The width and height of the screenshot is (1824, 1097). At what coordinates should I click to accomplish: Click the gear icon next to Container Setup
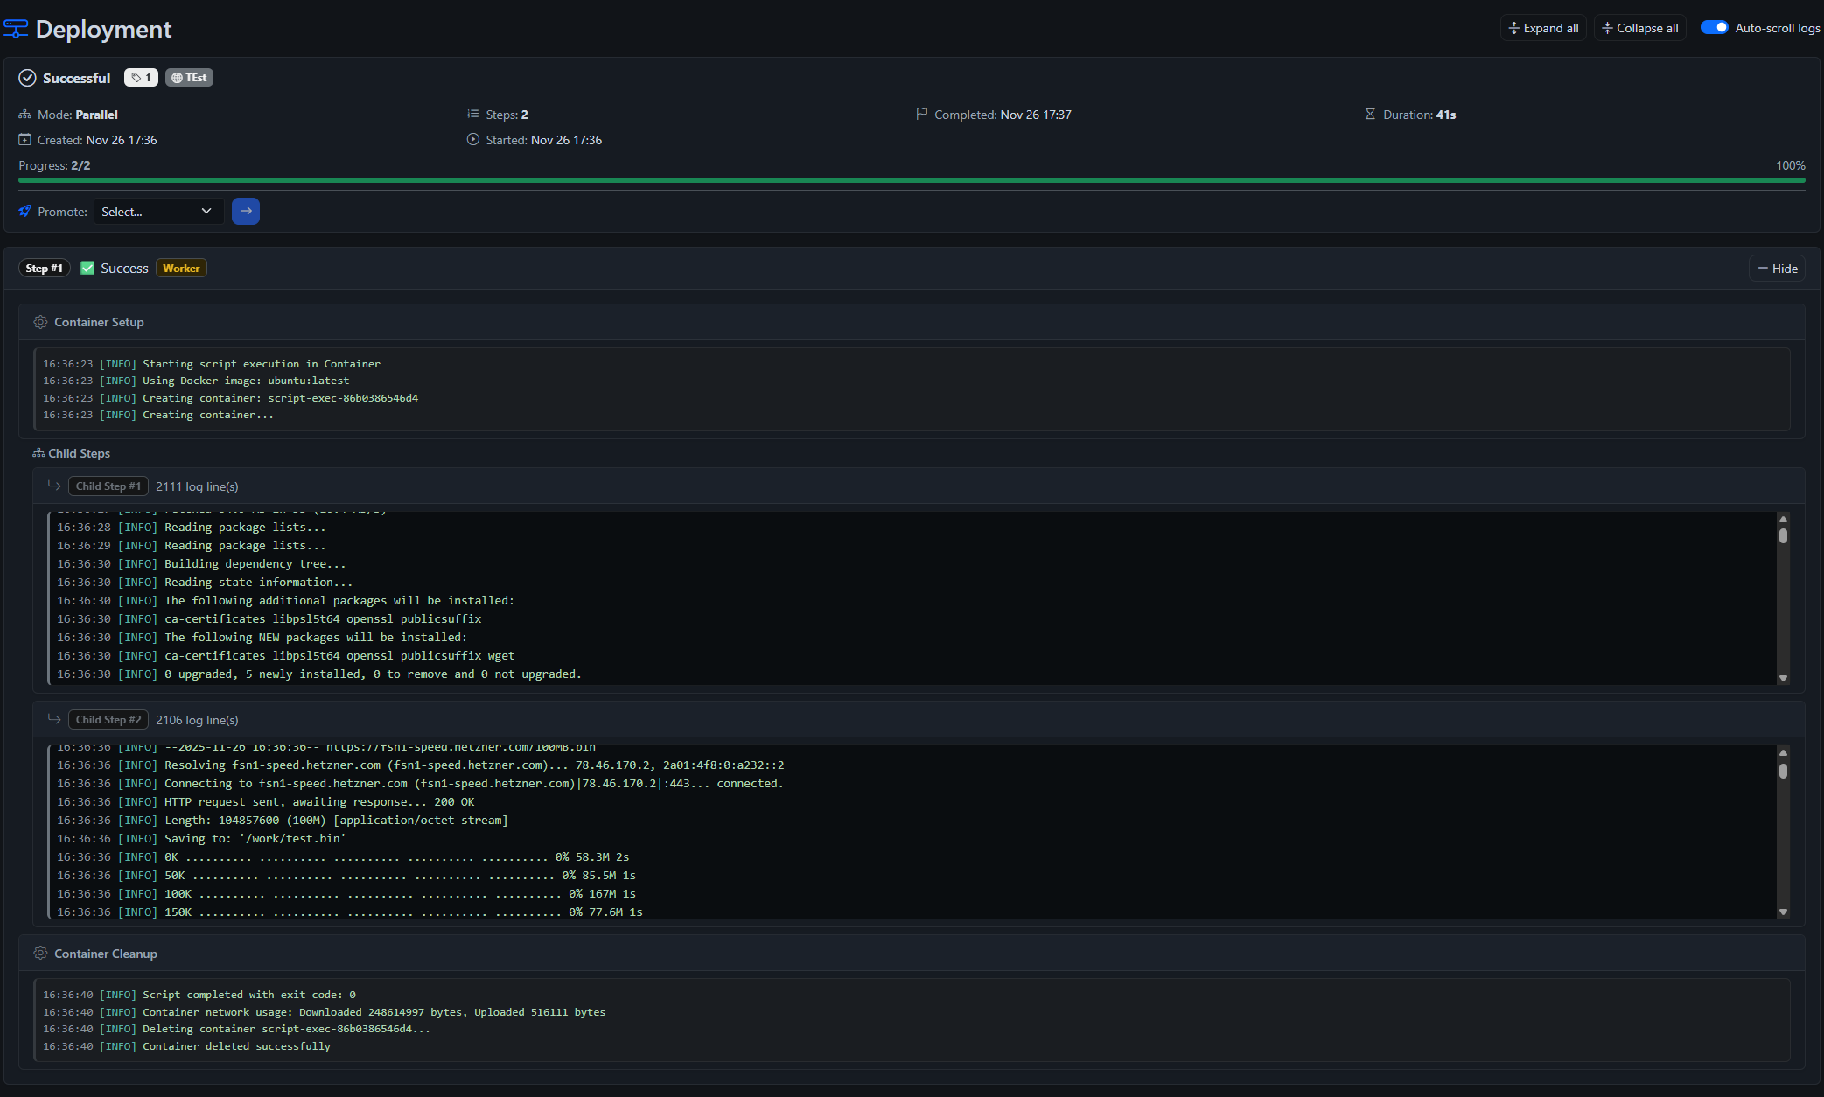pos(40,322)
